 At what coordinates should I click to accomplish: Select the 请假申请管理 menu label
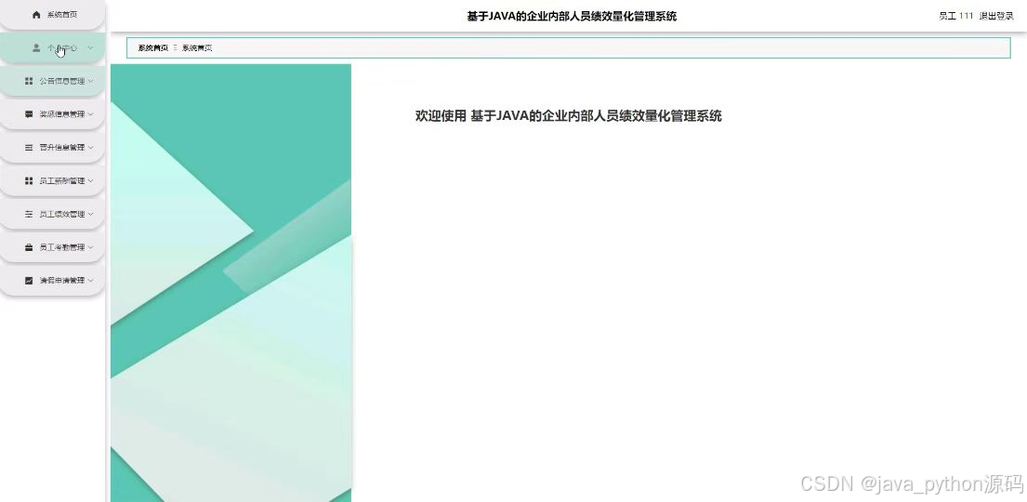[x=62, y=281]
